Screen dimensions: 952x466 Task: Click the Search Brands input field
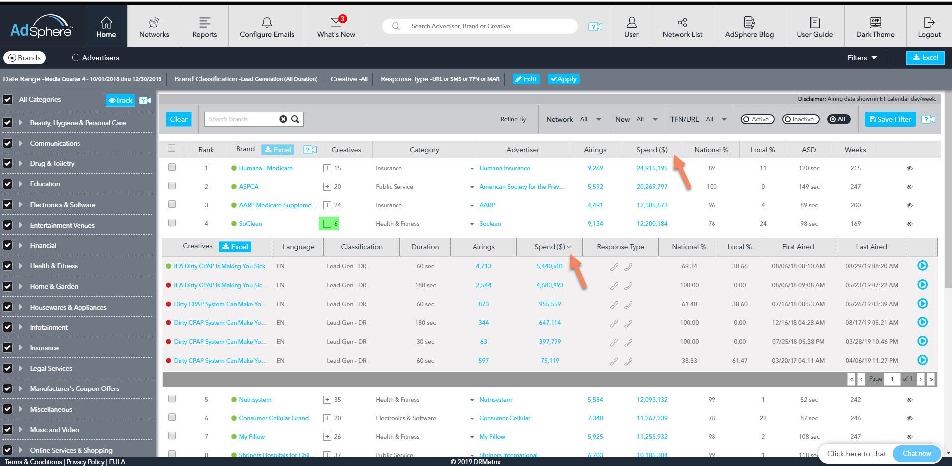point(241,119)
